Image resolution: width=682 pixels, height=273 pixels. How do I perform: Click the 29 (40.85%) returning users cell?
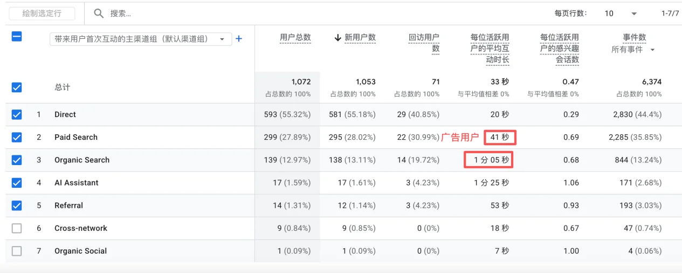[418, 114]
